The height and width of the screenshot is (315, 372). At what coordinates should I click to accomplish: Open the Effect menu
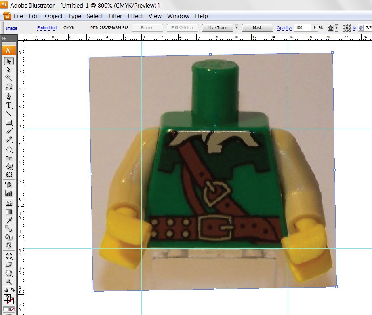(135, 16)
